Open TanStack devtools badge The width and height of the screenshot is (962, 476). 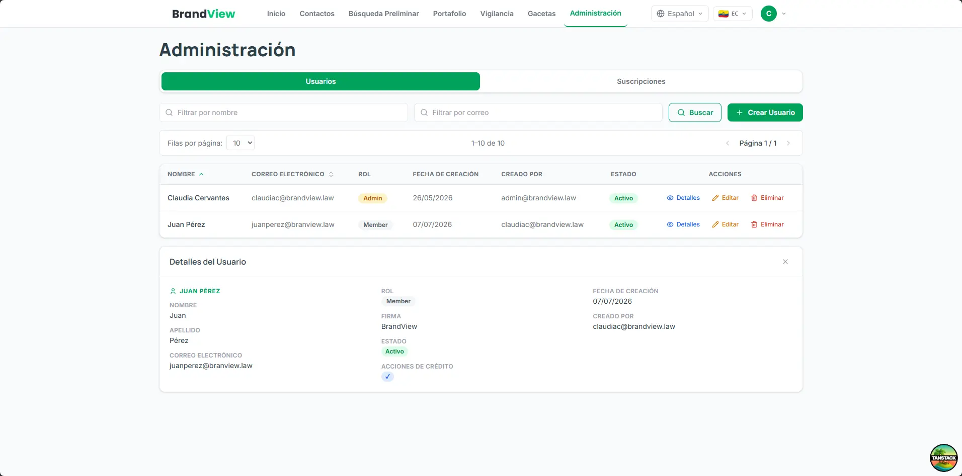click(943, 458)
